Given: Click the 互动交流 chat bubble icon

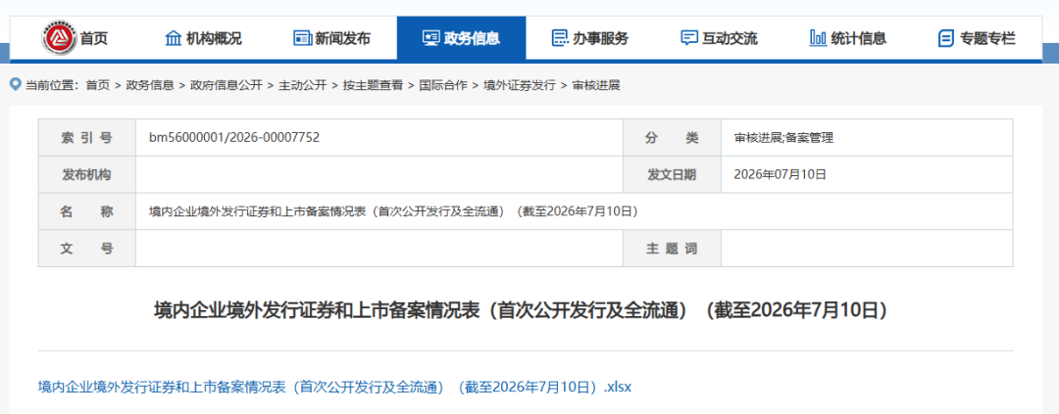Looking at the screenshot, I should tap(689, 38).
